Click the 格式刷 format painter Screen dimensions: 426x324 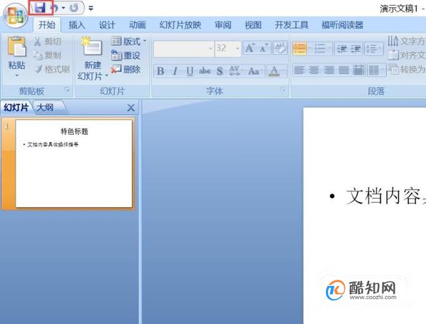[x=52, y=69]
